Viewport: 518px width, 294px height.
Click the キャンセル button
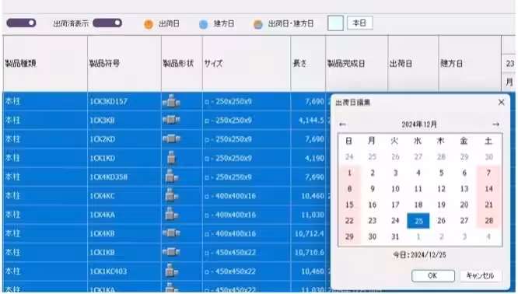[481, 276]
